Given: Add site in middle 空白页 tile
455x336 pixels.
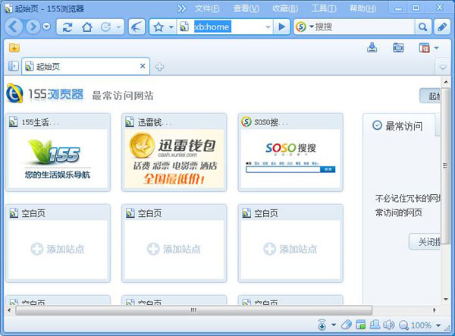Looking at the screenshot, I should (x=174, y=249).
